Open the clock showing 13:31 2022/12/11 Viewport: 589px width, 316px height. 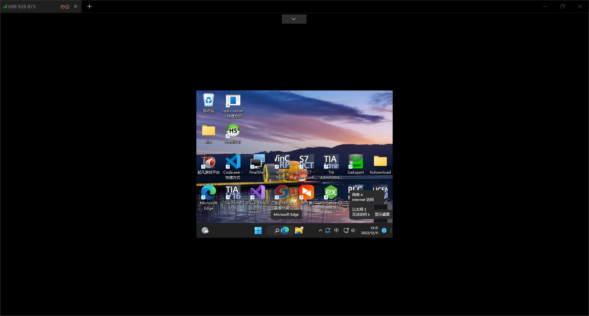click(x=370, y=230)
